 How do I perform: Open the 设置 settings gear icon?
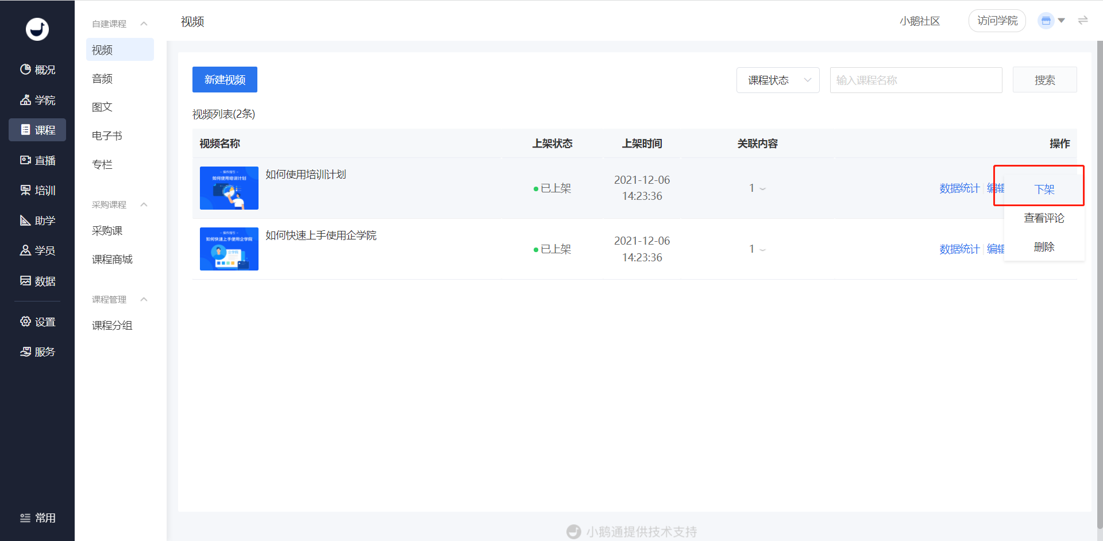(x=26, y=322)
